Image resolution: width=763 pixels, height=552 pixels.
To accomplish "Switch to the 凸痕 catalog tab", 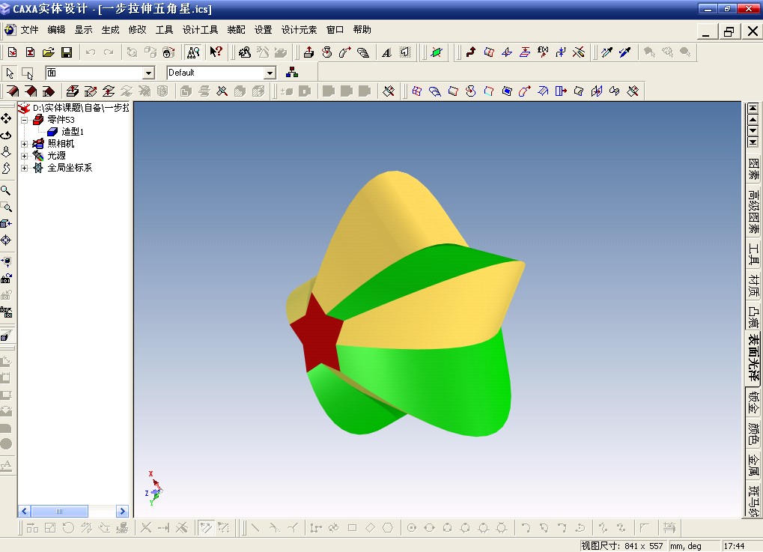I will coord(753,317).
